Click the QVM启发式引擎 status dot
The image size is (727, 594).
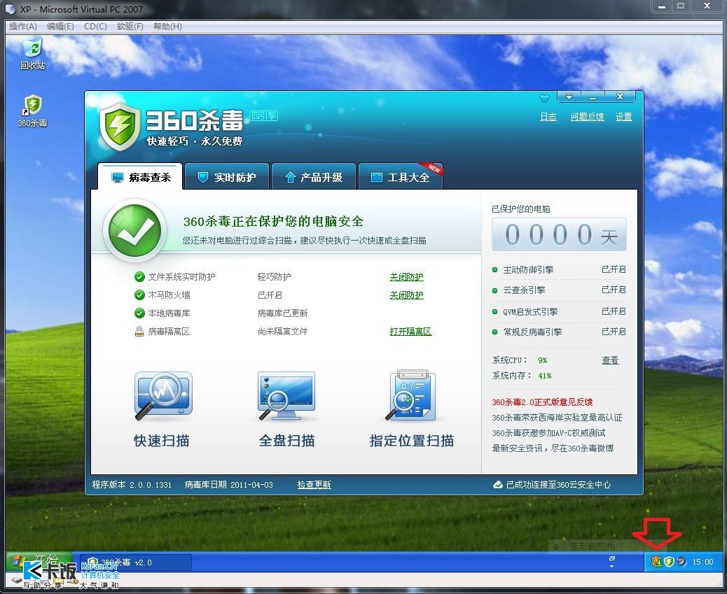[x=494, y=311]
